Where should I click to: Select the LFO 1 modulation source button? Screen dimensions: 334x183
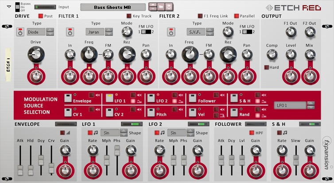[109, 98]
